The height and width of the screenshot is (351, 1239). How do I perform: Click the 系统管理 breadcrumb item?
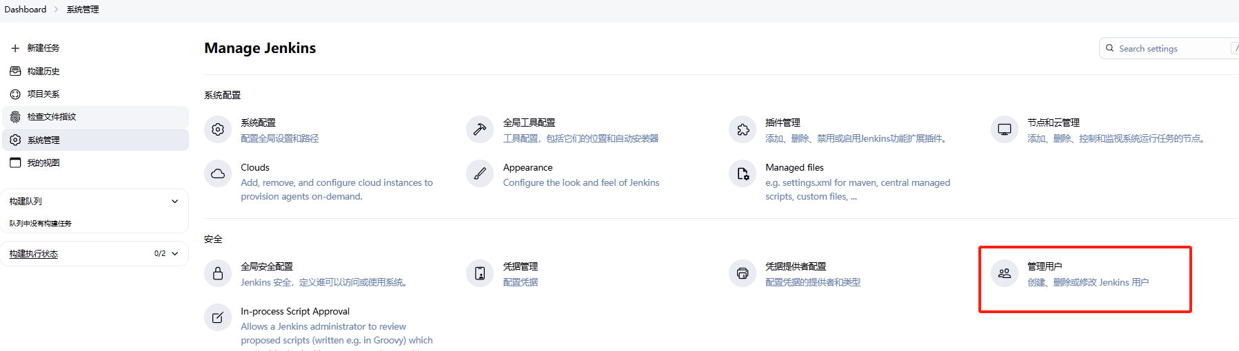[x=83, y=10]
